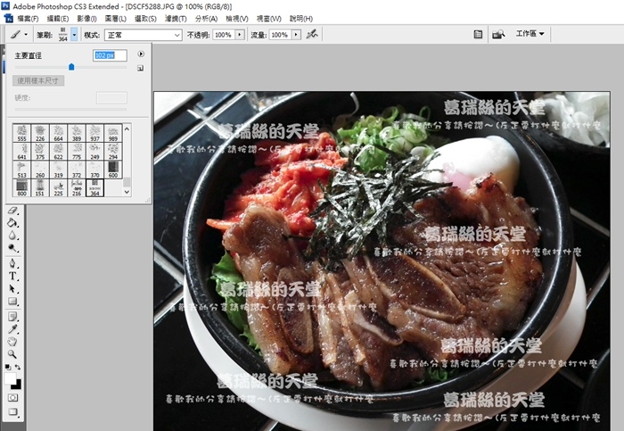Open the 說明(H) menu
Screen dimensions: 624x431
coord(301,19)
